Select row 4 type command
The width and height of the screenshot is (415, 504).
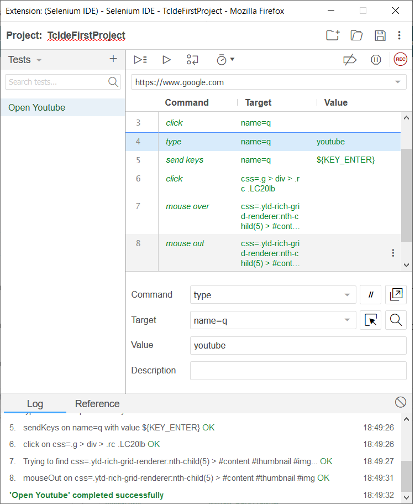tap(263, 142)
